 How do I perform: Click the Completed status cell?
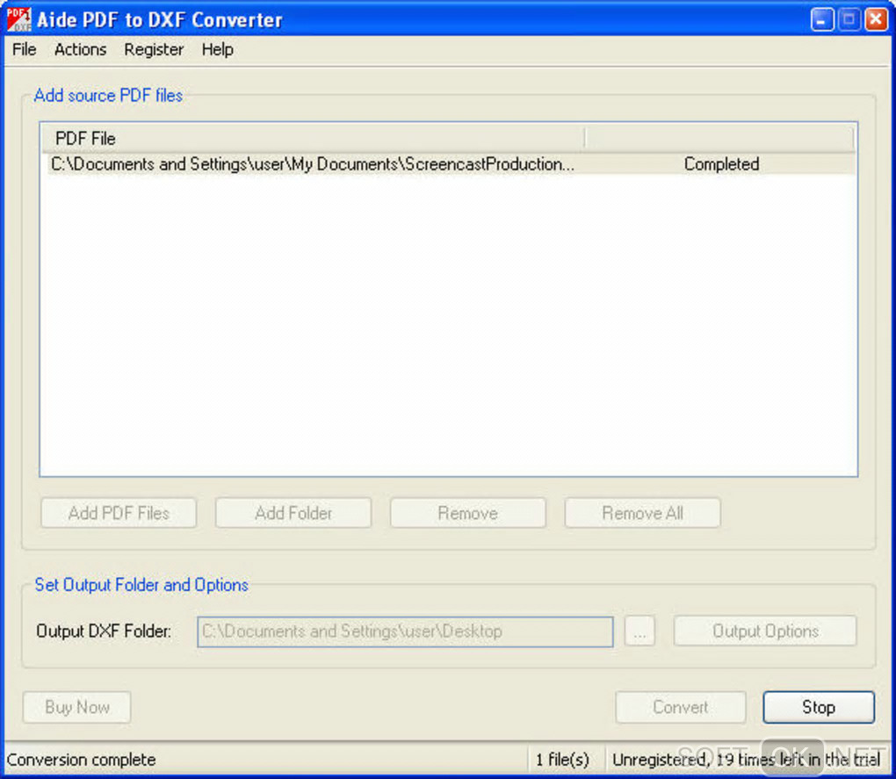click(x=721, y=164)
